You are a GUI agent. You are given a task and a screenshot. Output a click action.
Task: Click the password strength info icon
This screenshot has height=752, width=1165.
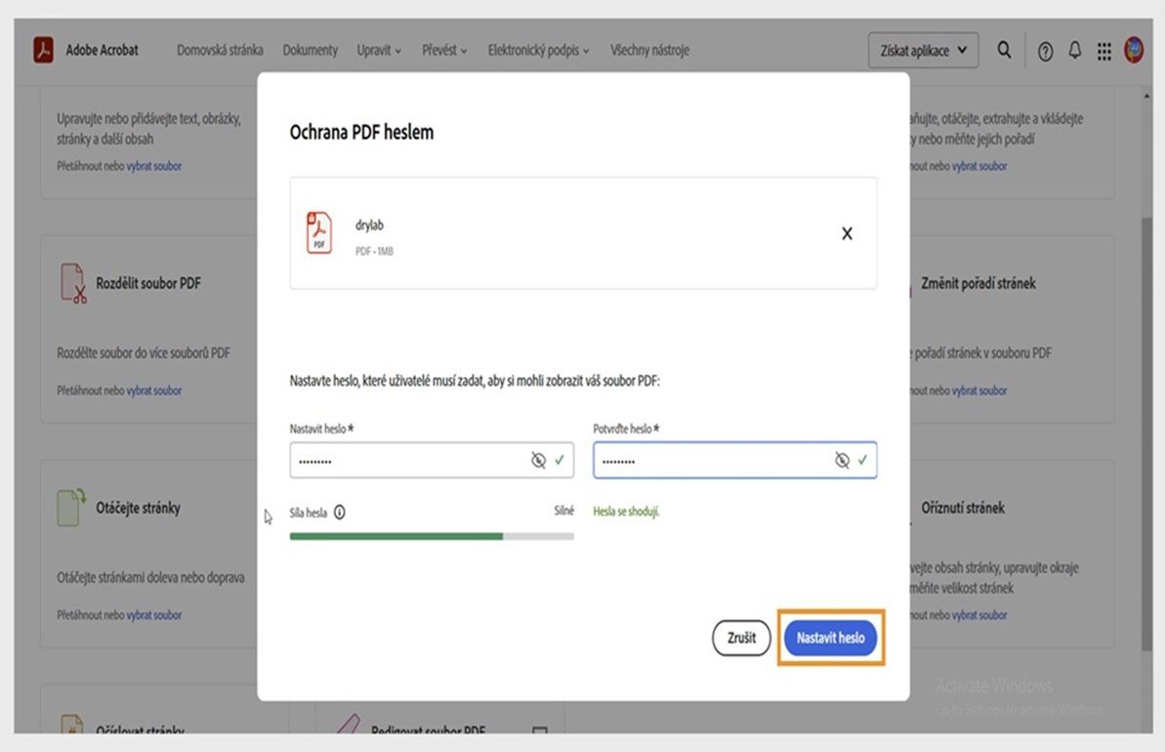pyautogui.click(x=340, y=512)
